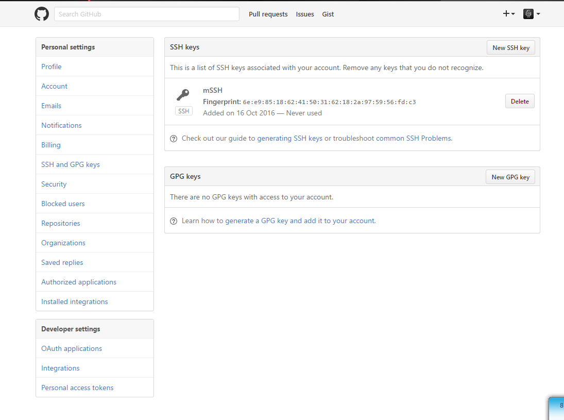Open Gist from the top bar

[328, 14]
